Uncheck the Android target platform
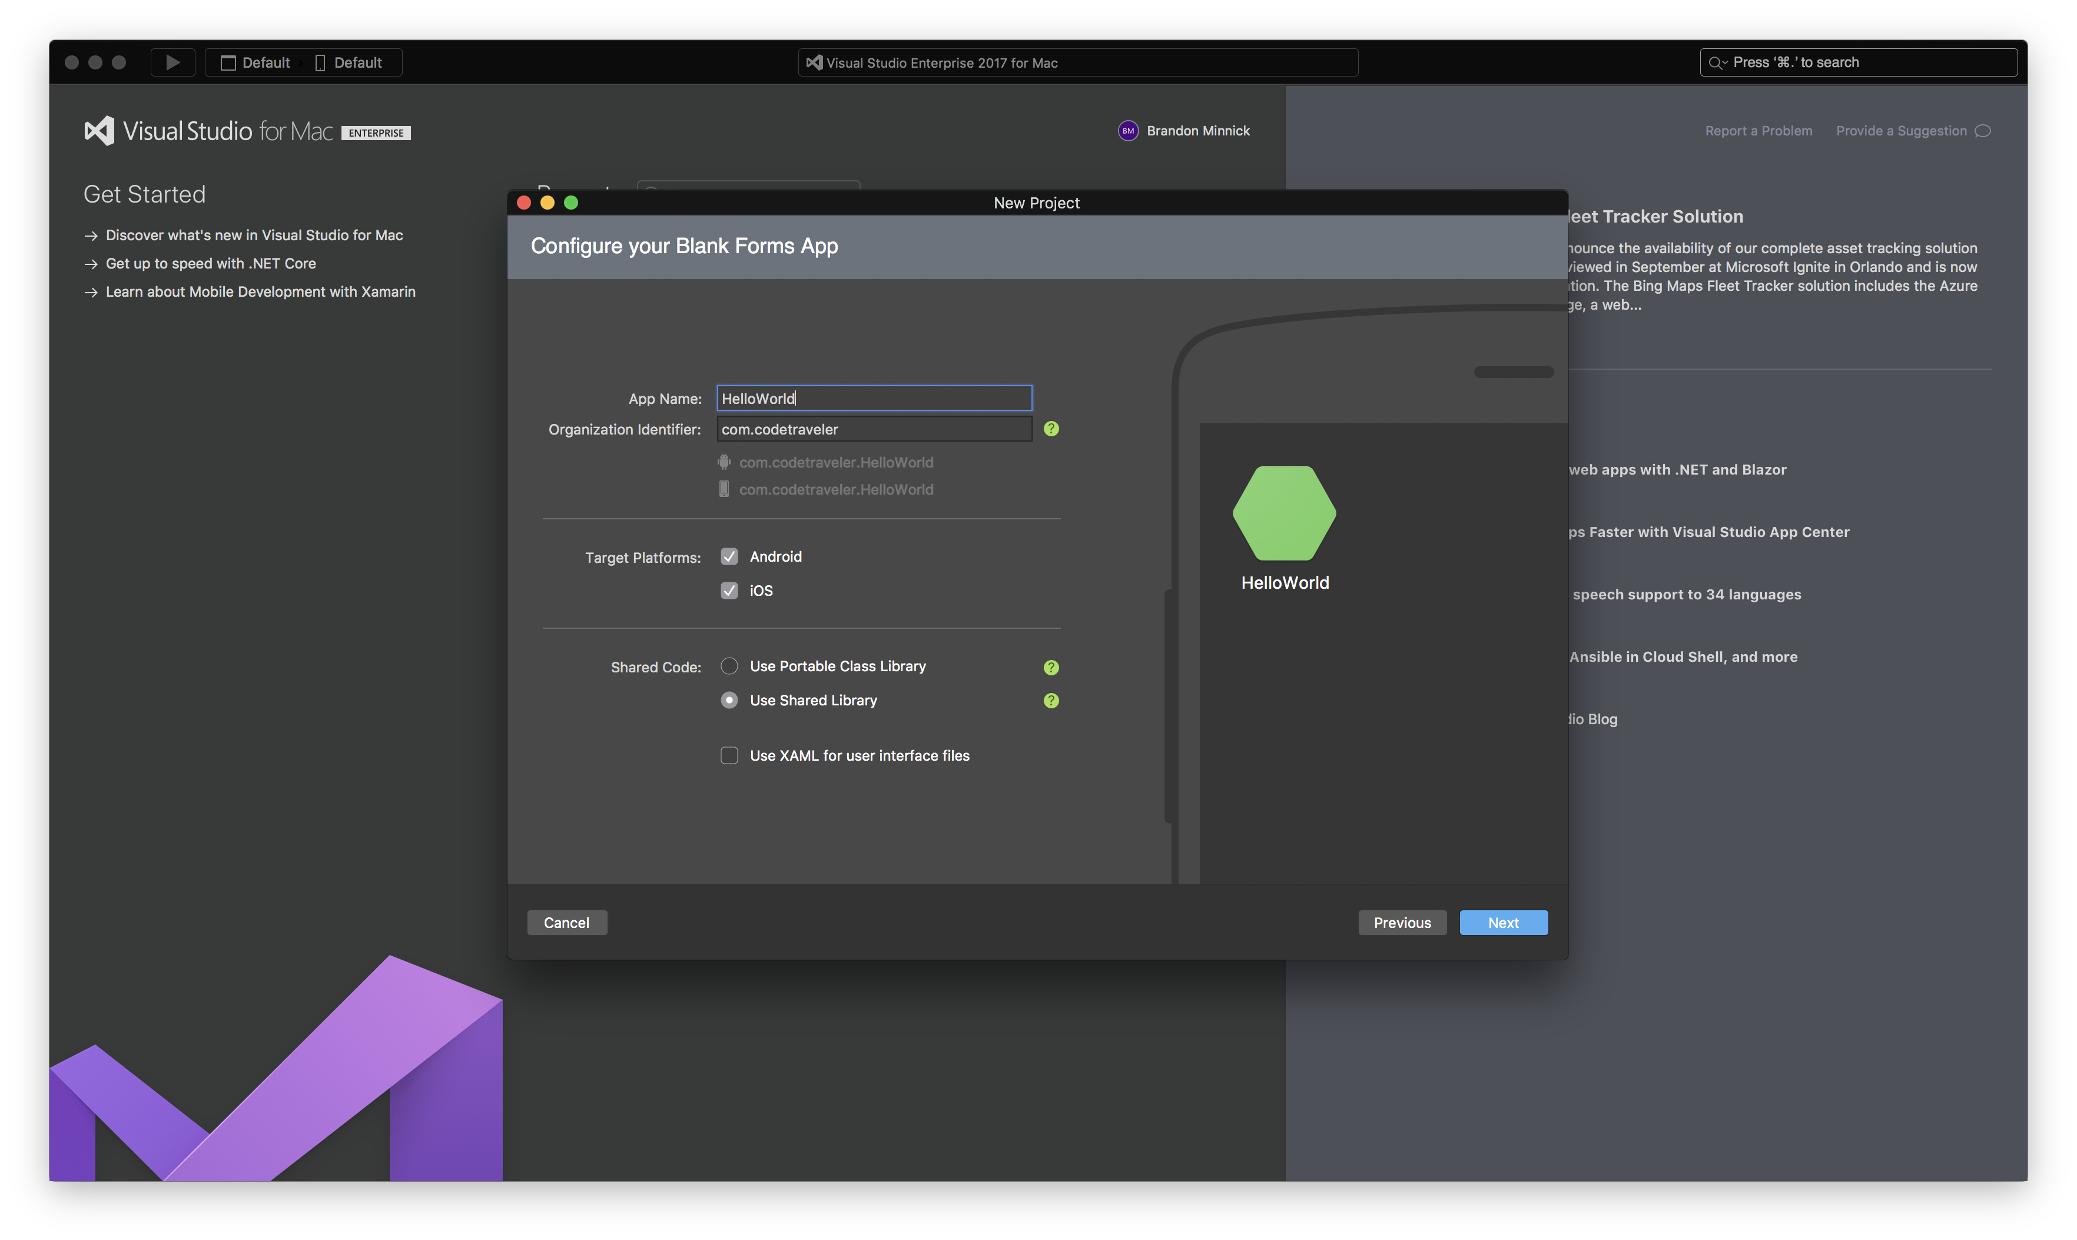This screenshot has height=1240, width=2077. pyautogui.click(x=729, y=556)
